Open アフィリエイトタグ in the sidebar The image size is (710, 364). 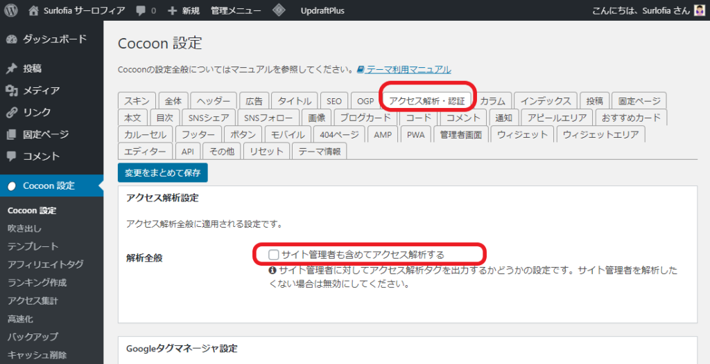tap(45, 264)
